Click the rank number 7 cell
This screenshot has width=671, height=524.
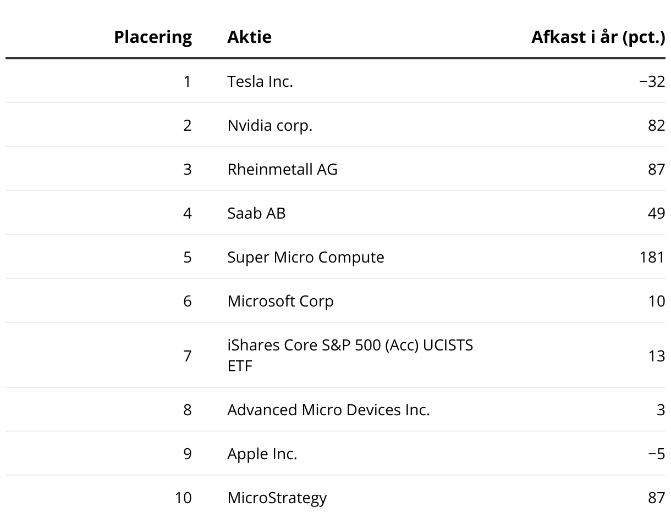pyautogui.click(x=188, y=355)
